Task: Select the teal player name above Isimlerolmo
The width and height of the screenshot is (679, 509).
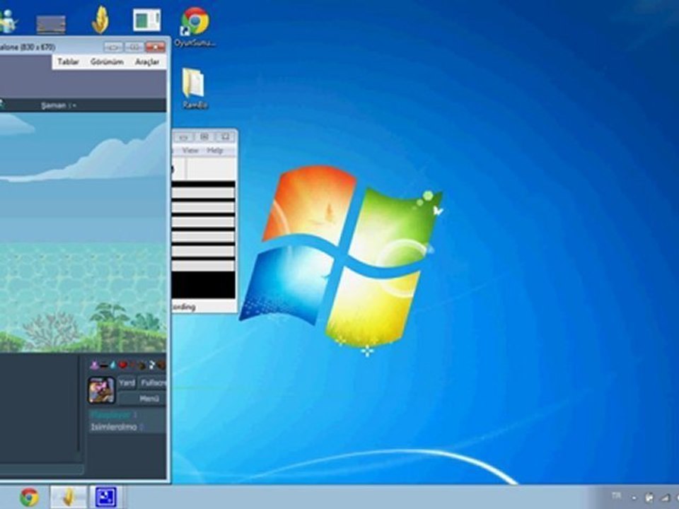Action: 110,415
